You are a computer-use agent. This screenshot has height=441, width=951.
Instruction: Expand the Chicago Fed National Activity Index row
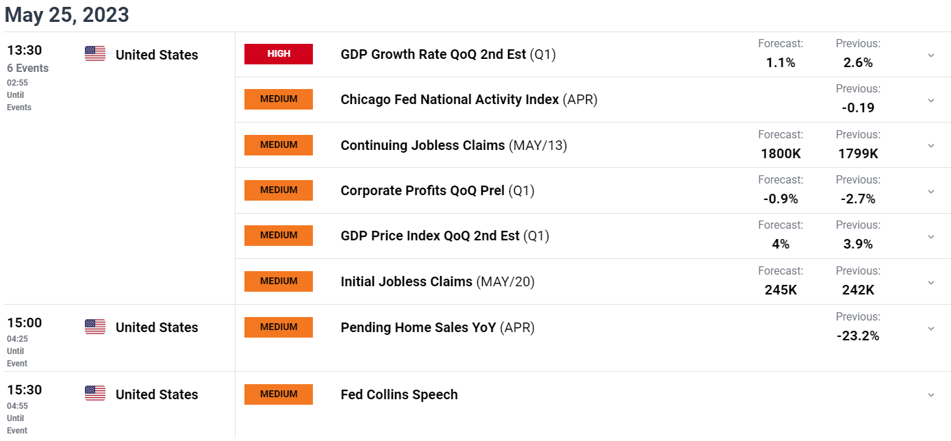pyautogui.click(x=931, y=100)
